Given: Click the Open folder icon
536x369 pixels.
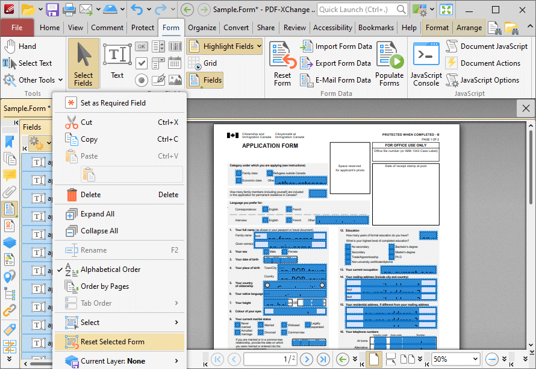Looking at the screenshot, I should pos(28,9).
